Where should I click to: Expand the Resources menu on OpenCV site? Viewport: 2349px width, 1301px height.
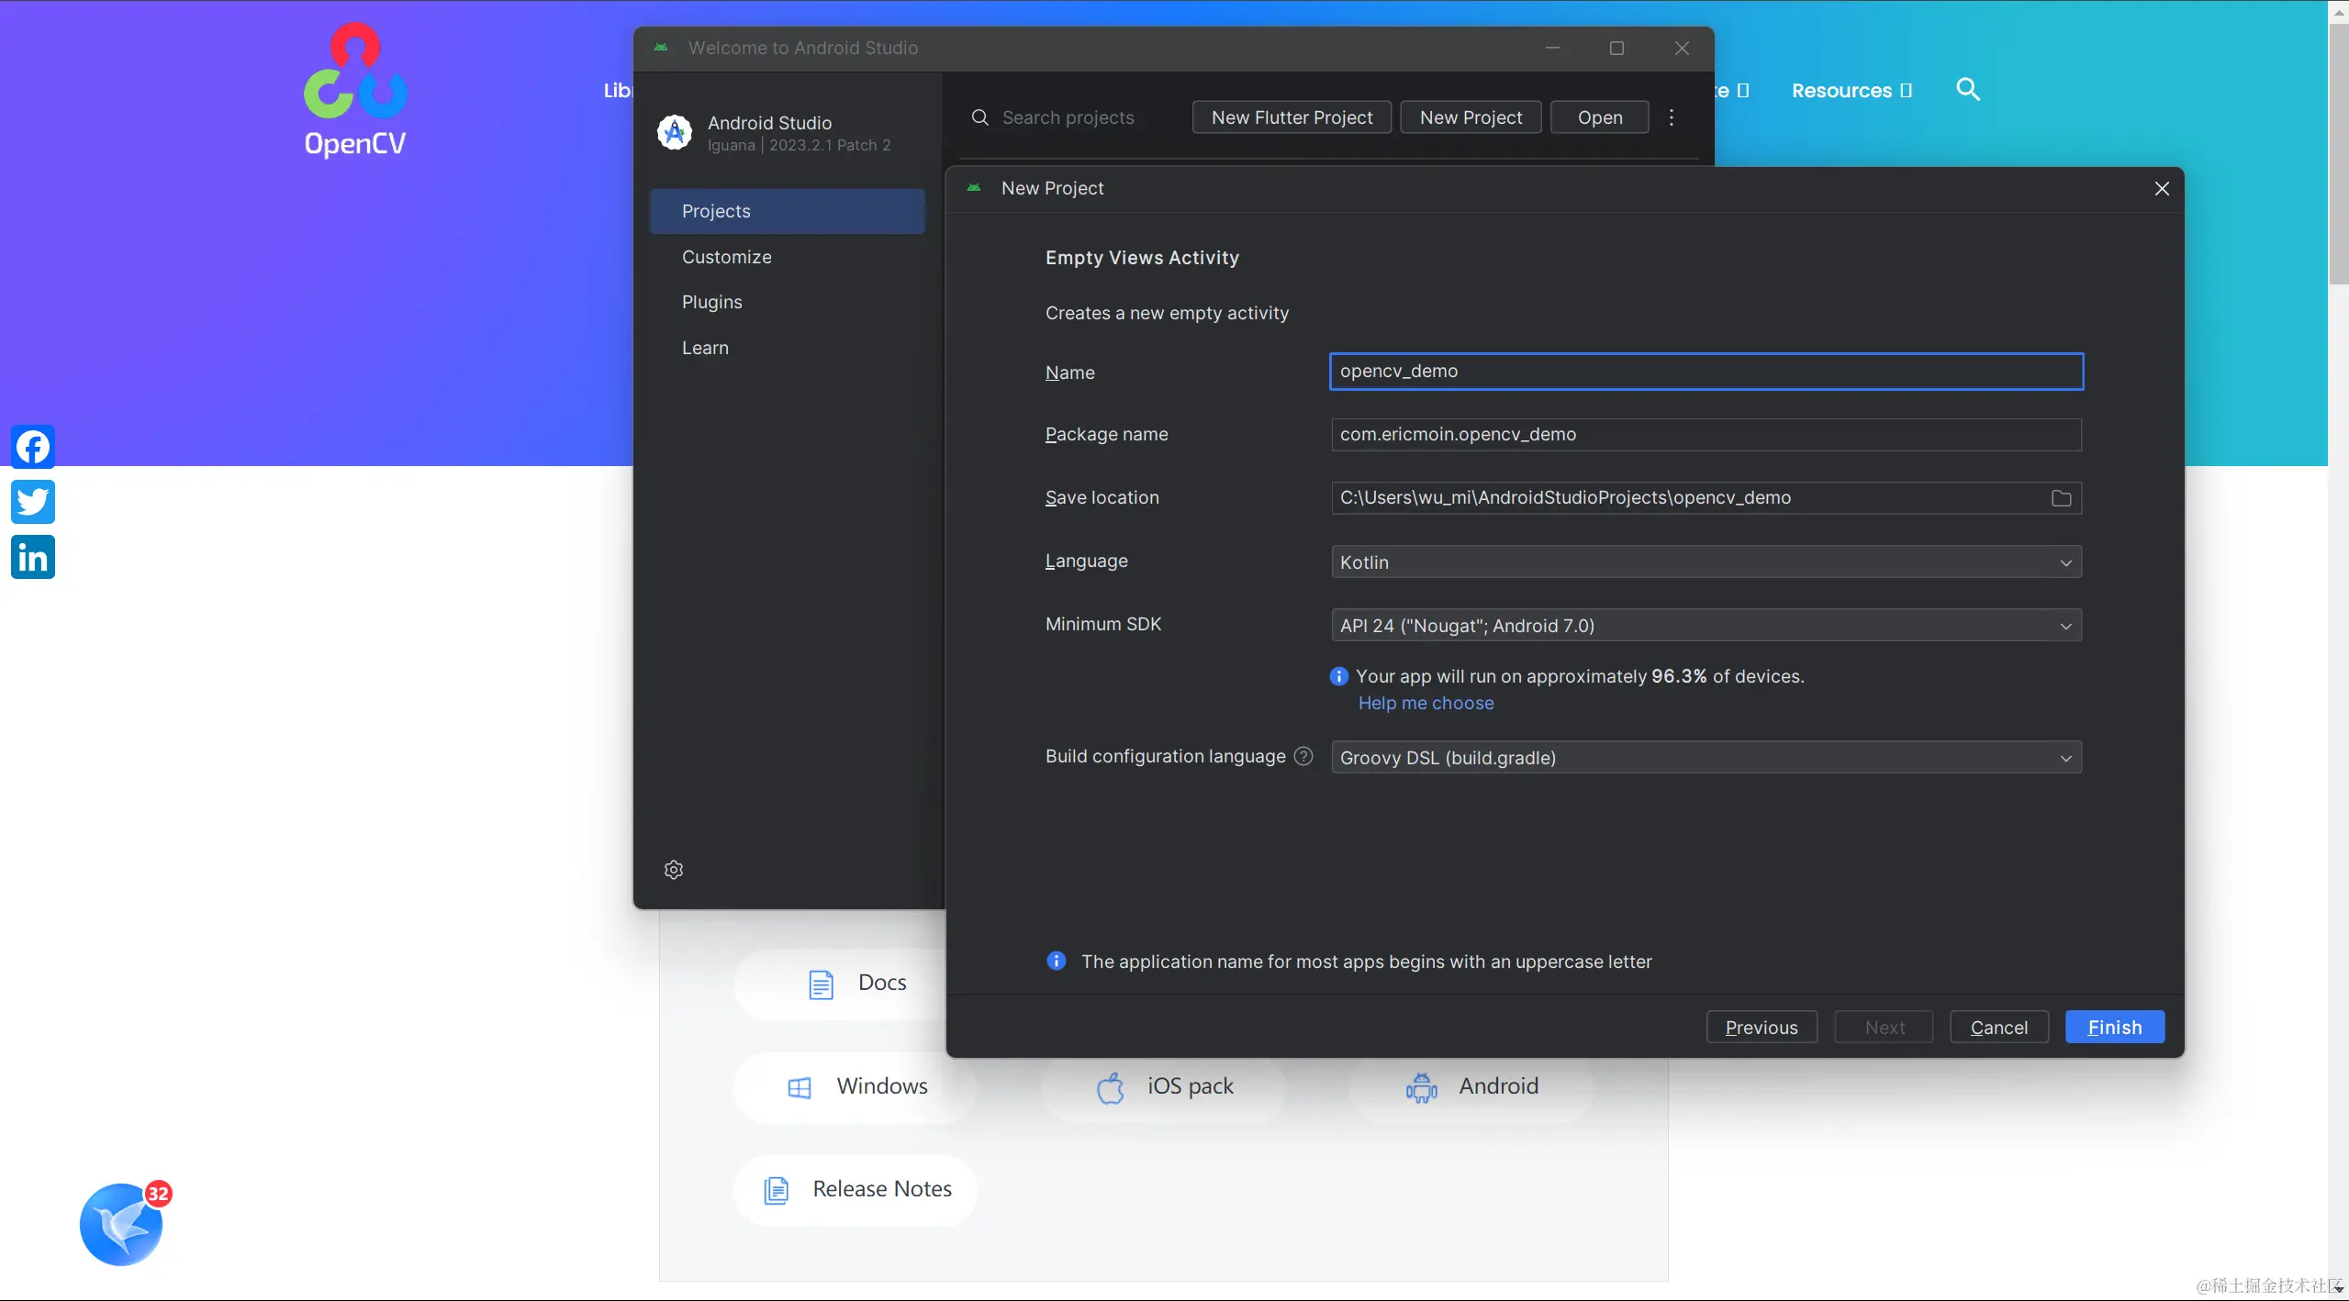pyautogui.click(x=1851, y=91)
